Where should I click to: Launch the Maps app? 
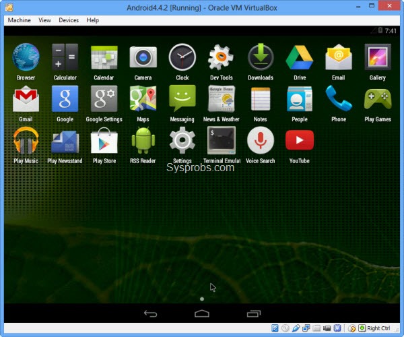point(143,99)
